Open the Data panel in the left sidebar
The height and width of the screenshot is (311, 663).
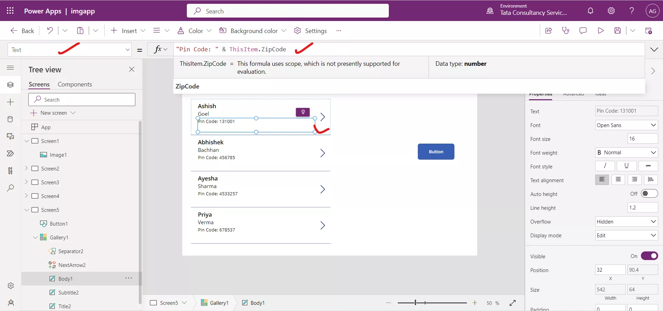(10, 119)
